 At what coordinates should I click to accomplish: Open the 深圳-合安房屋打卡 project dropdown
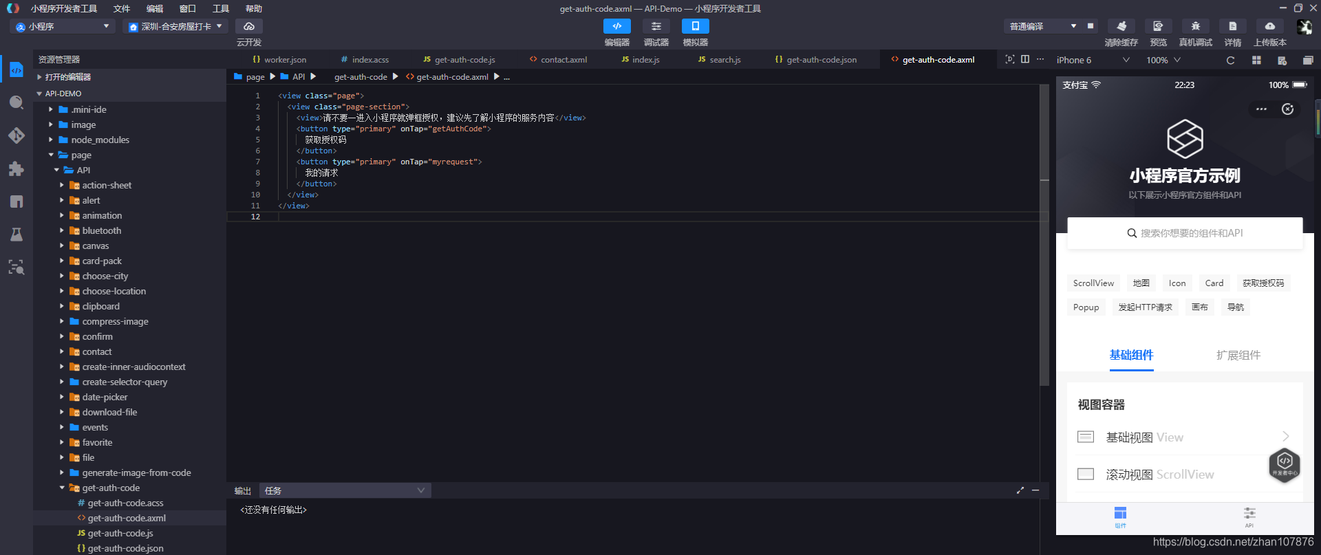point(175,26)
